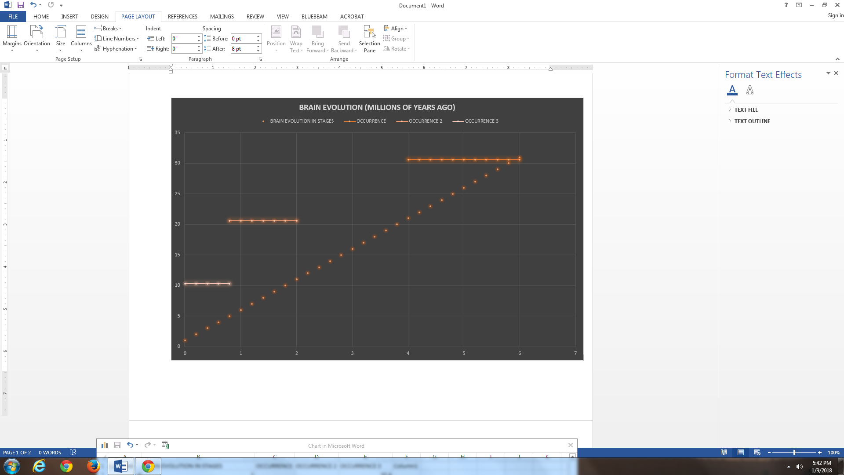Open the Orientation menu
Image resolution: width=844 pixels, height=475 pixels.
click(x=37, y=37)
